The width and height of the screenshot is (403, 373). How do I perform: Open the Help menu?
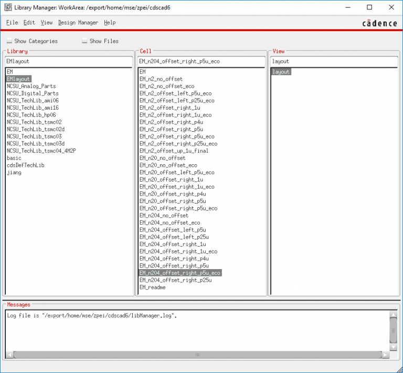tap(110, 23)
